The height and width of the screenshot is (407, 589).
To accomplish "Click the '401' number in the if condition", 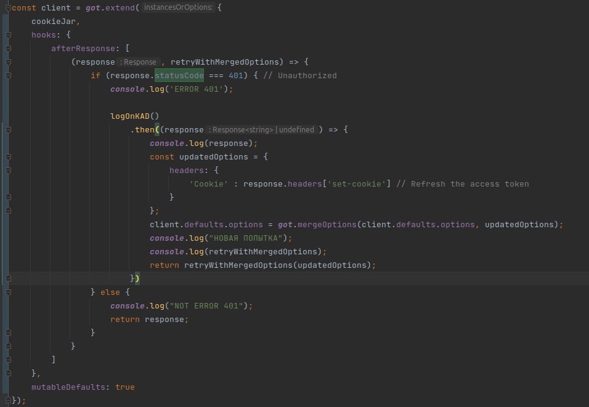I will [x=235, y=76].
